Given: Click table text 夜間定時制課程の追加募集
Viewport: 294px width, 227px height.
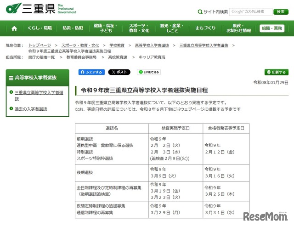Looking at the screenshot, I should pos(101,206).
